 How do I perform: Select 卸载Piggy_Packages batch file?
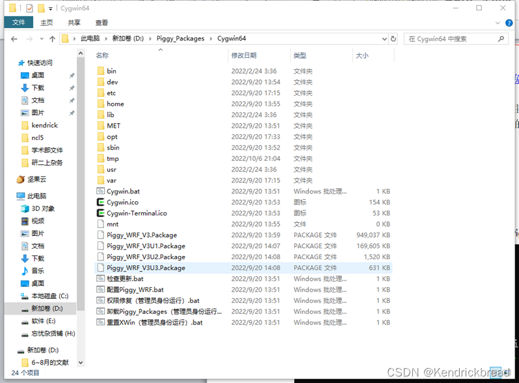tap(164, 312)
